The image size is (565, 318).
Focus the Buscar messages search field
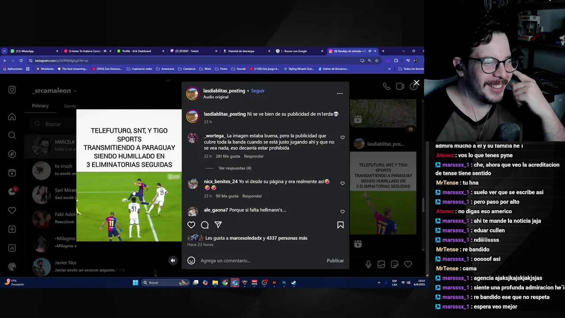(x=53, y=124)
